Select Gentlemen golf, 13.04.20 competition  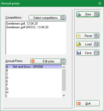tap(22, 24)
